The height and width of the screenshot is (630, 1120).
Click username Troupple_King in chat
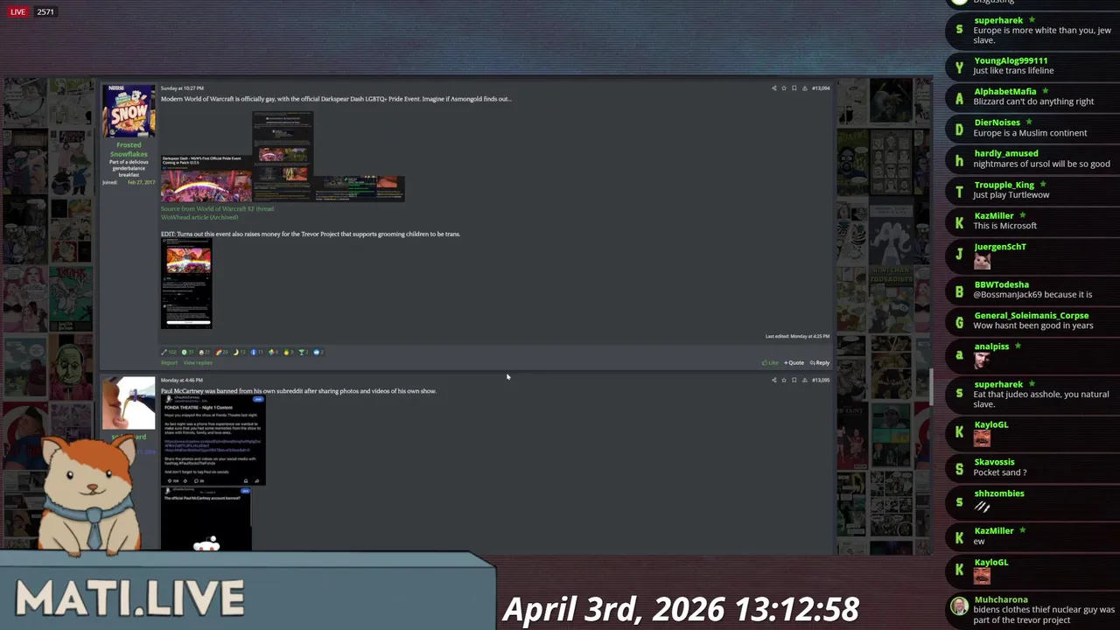(x=1004, y=185)
